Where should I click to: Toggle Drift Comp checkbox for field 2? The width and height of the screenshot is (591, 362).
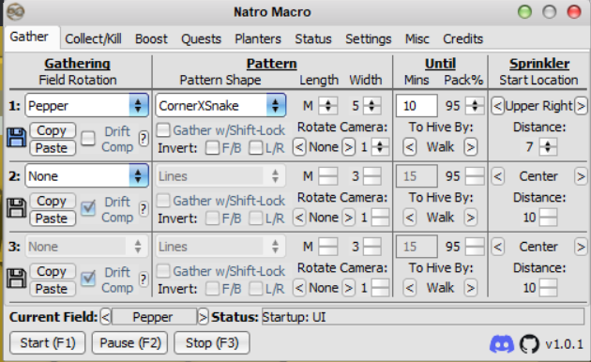[x=88, y=208]
